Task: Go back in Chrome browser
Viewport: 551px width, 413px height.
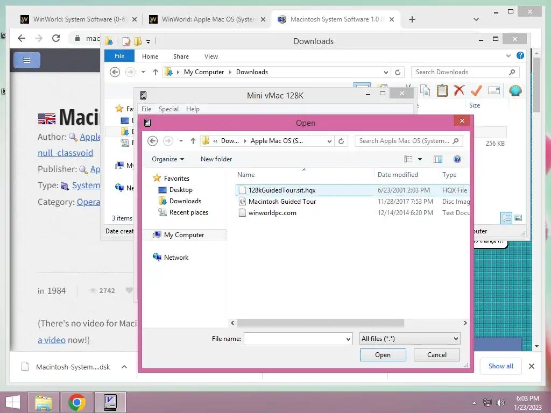Action: tap(22, 38)
